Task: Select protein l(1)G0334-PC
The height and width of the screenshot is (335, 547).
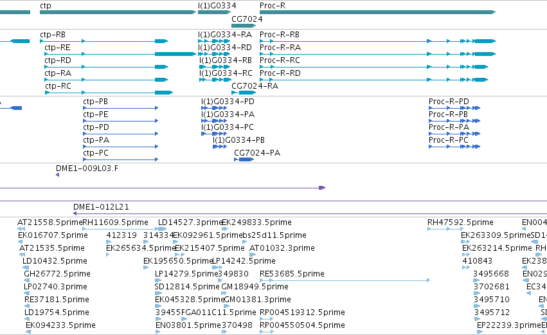Action: click(x=214, y=134)
